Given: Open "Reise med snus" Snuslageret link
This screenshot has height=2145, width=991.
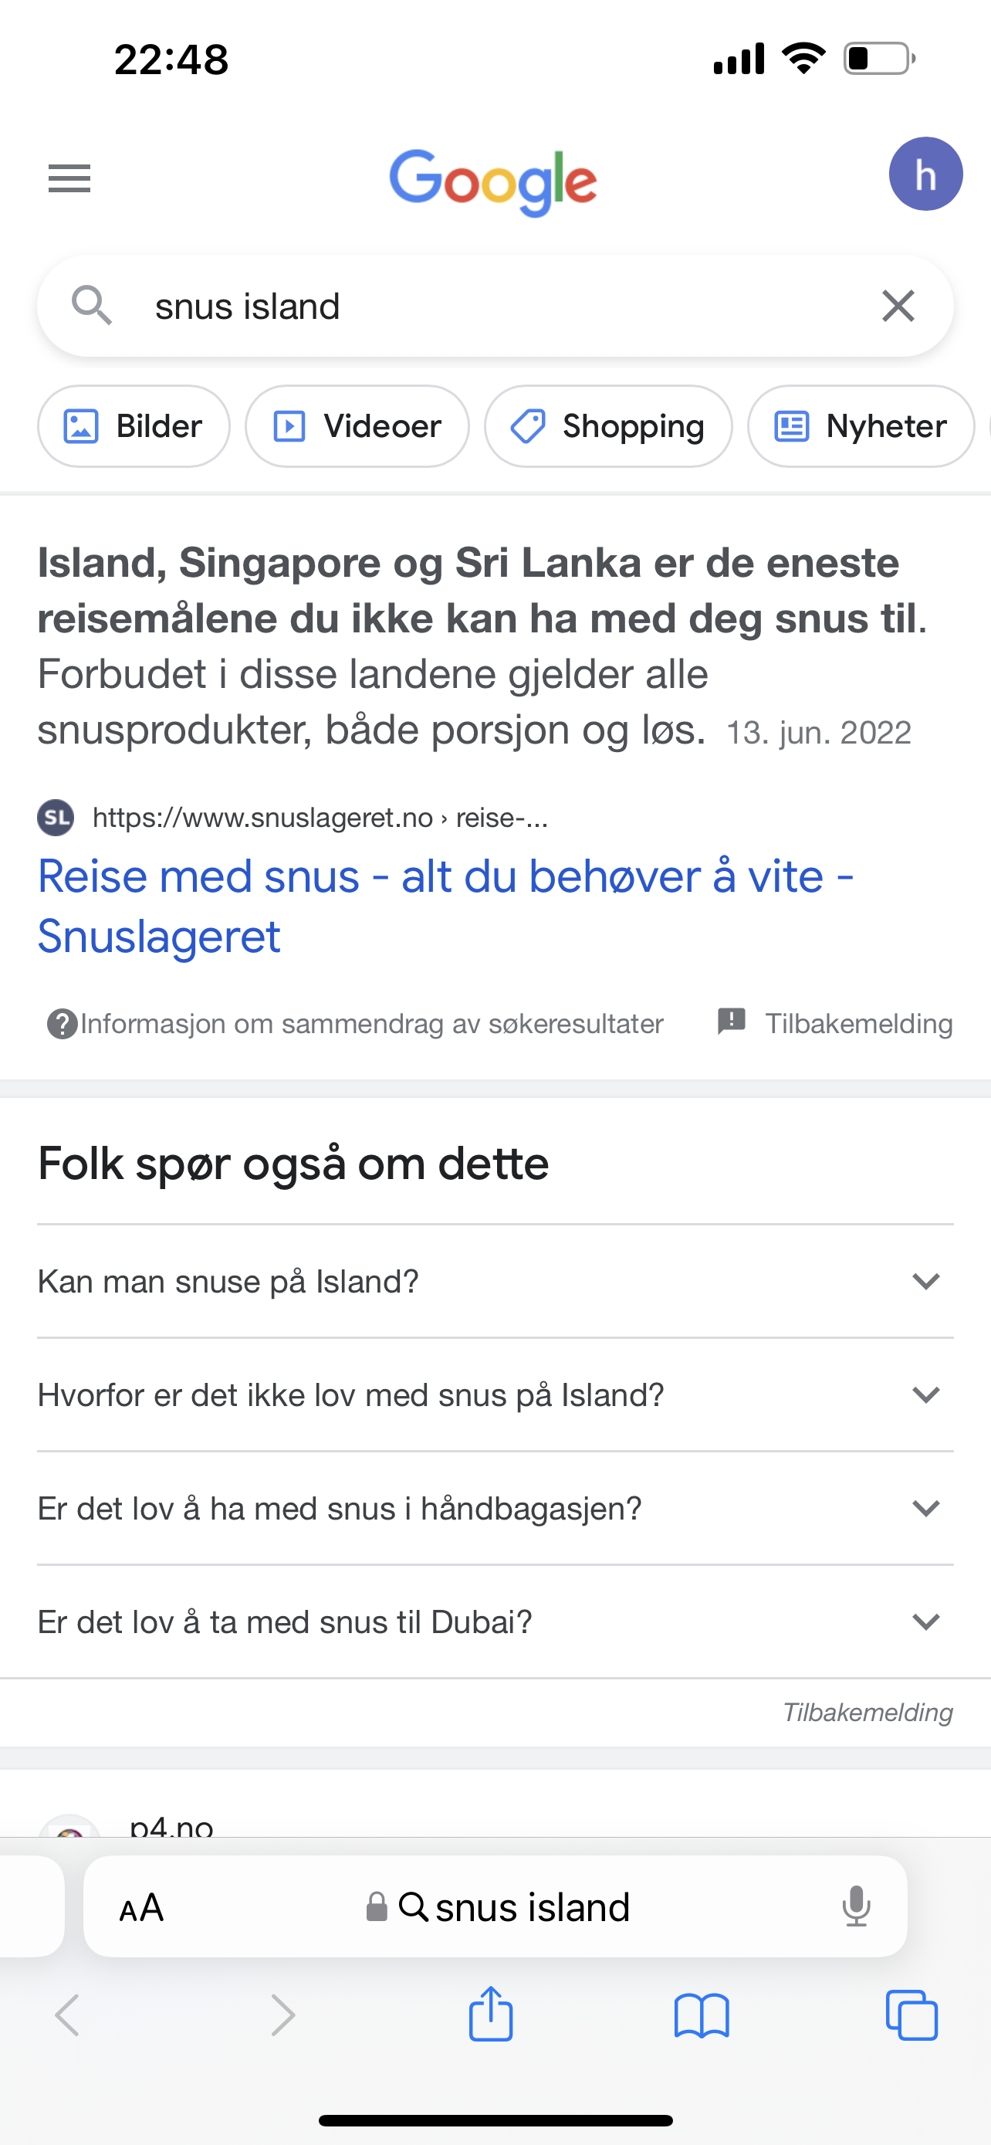Looking at the screenshot, I should click(446, 906).
